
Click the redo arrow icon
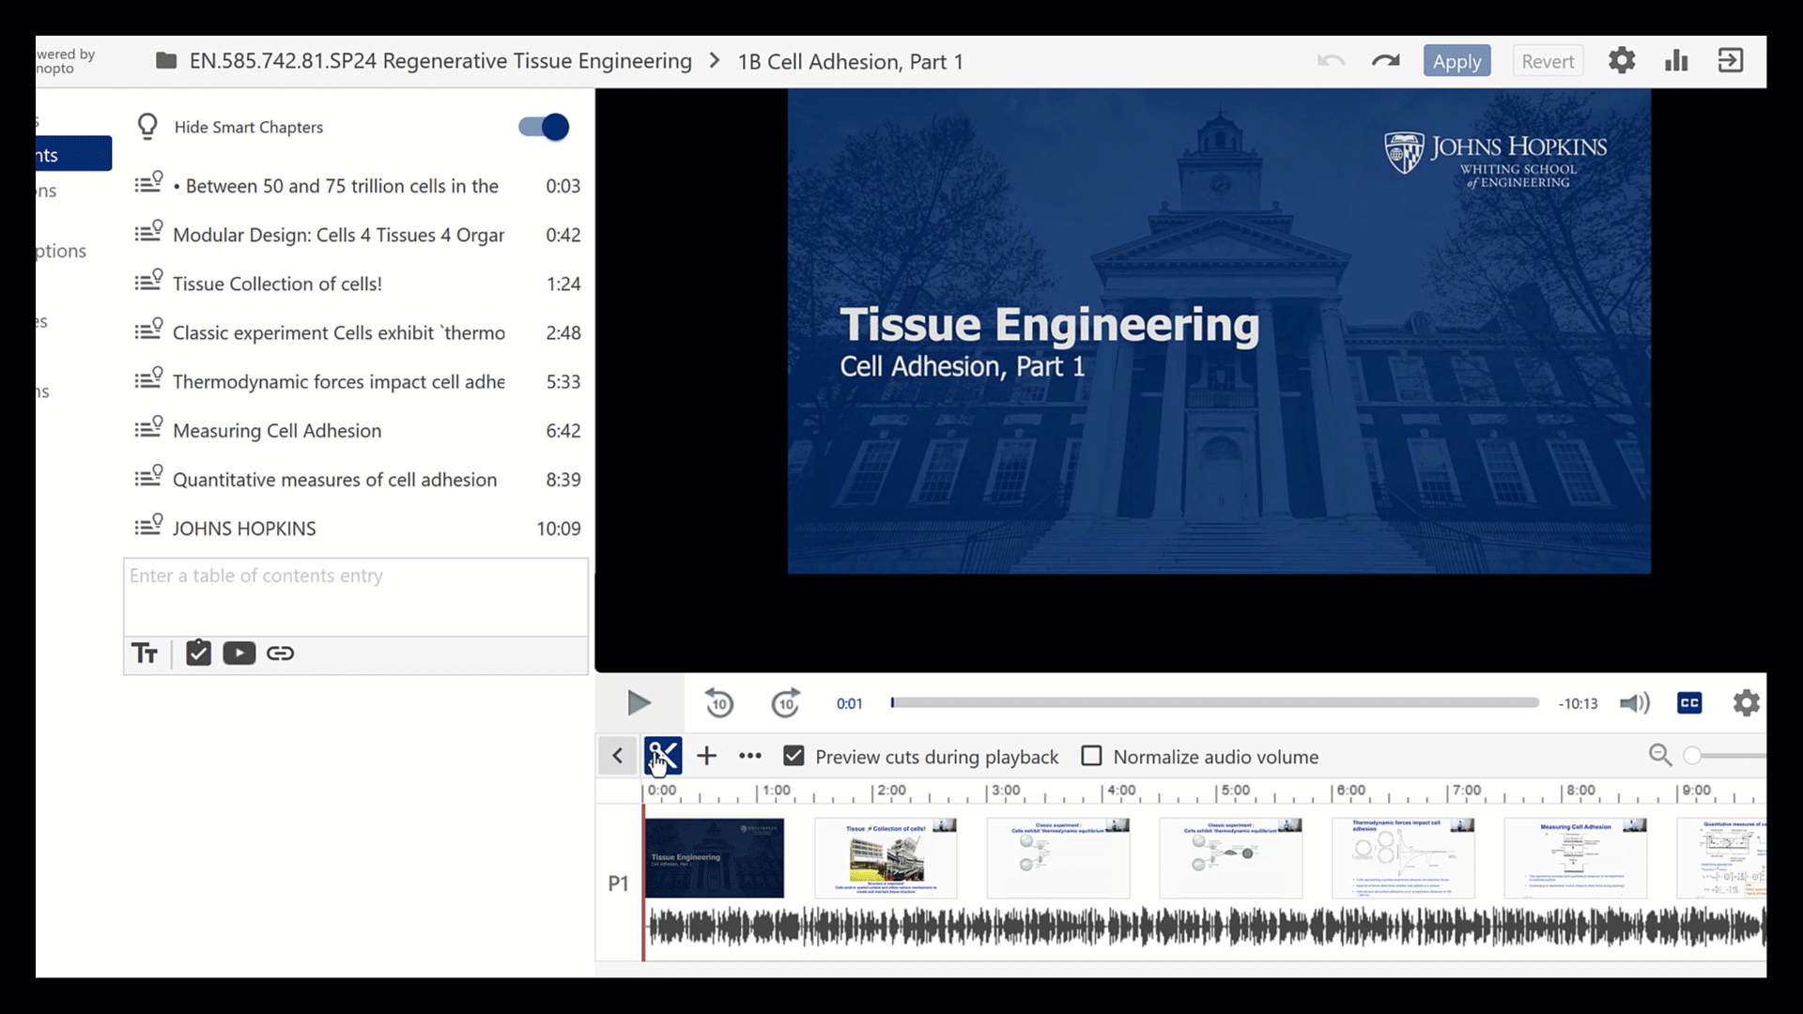(x=1385, y=61)
